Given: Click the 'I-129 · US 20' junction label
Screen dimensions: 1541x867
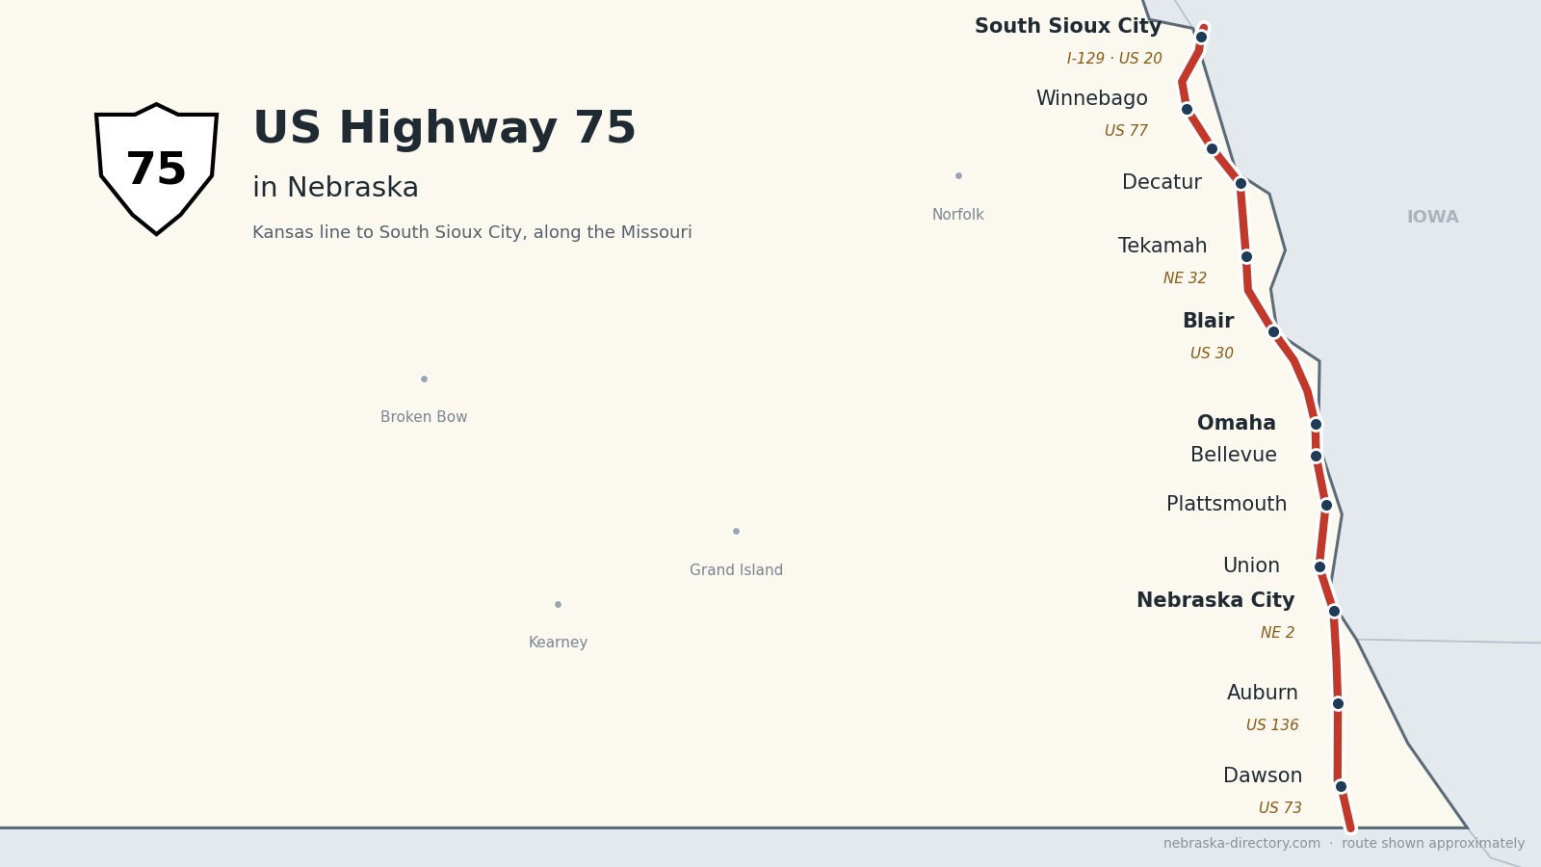Looking at the screenshot, I should click(1114, 59).
